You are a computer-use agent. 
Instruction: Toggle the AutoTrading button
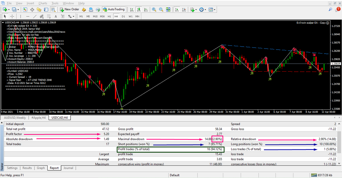[x=114, y=9]
